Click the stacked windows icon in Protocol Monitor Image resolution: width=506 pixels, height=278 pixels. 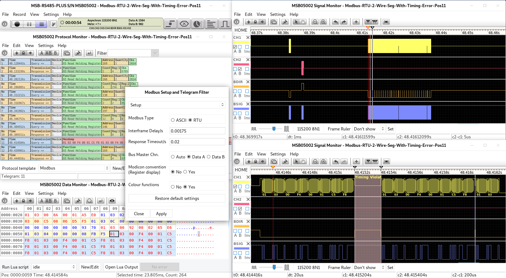click(67, 53)
